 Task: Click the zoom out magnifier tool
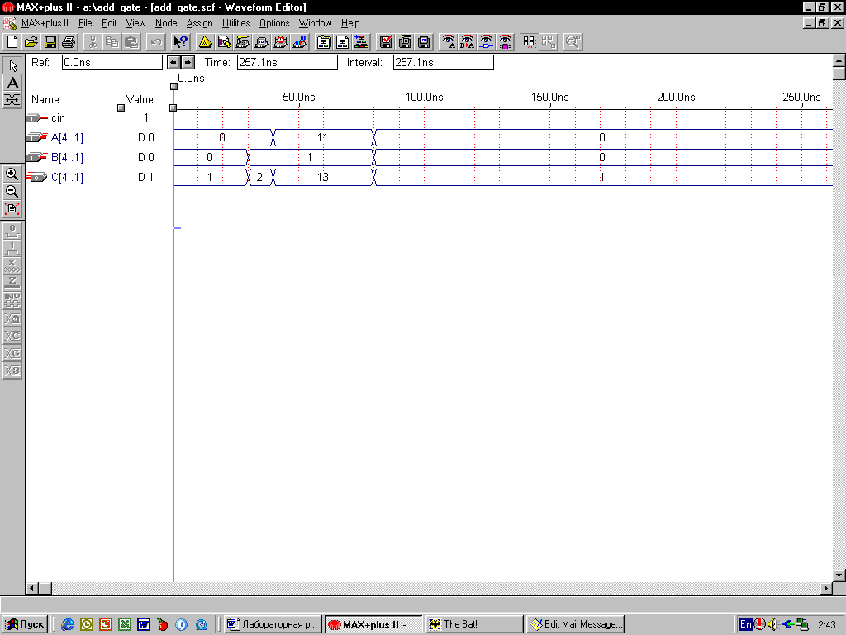pos(12,191)
